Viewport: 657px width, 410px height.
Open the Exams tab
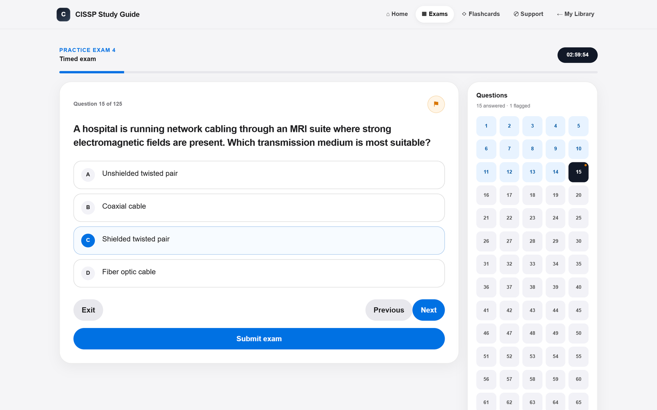(x=435, y=14)
